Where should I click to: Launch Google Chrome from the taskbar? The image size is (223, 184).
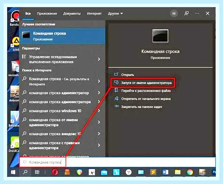(190, 172)
